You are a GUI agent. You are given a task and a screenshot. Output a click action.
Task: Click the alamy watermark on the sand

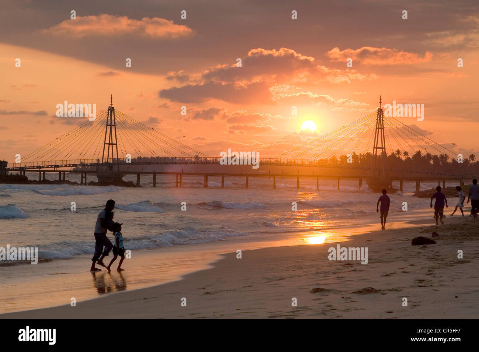(x=348, y=254)
